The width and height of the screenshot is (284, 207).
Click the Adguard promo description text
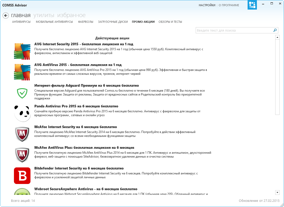pos(120,94)
